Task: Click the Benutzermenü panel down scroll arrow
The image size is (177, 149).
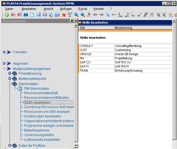Action: pyautogui.click(x=76, y=146)
